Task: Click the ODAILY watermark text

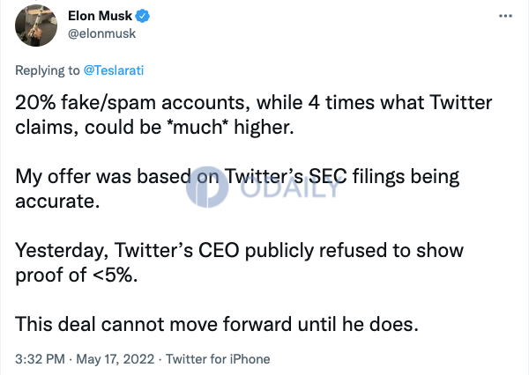Action: coord(289,188)
